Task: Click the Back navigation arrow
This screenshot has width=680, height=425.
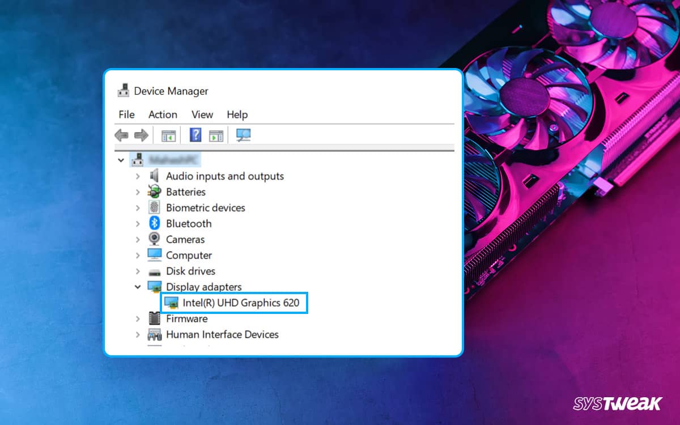Action: click(120, 135)
